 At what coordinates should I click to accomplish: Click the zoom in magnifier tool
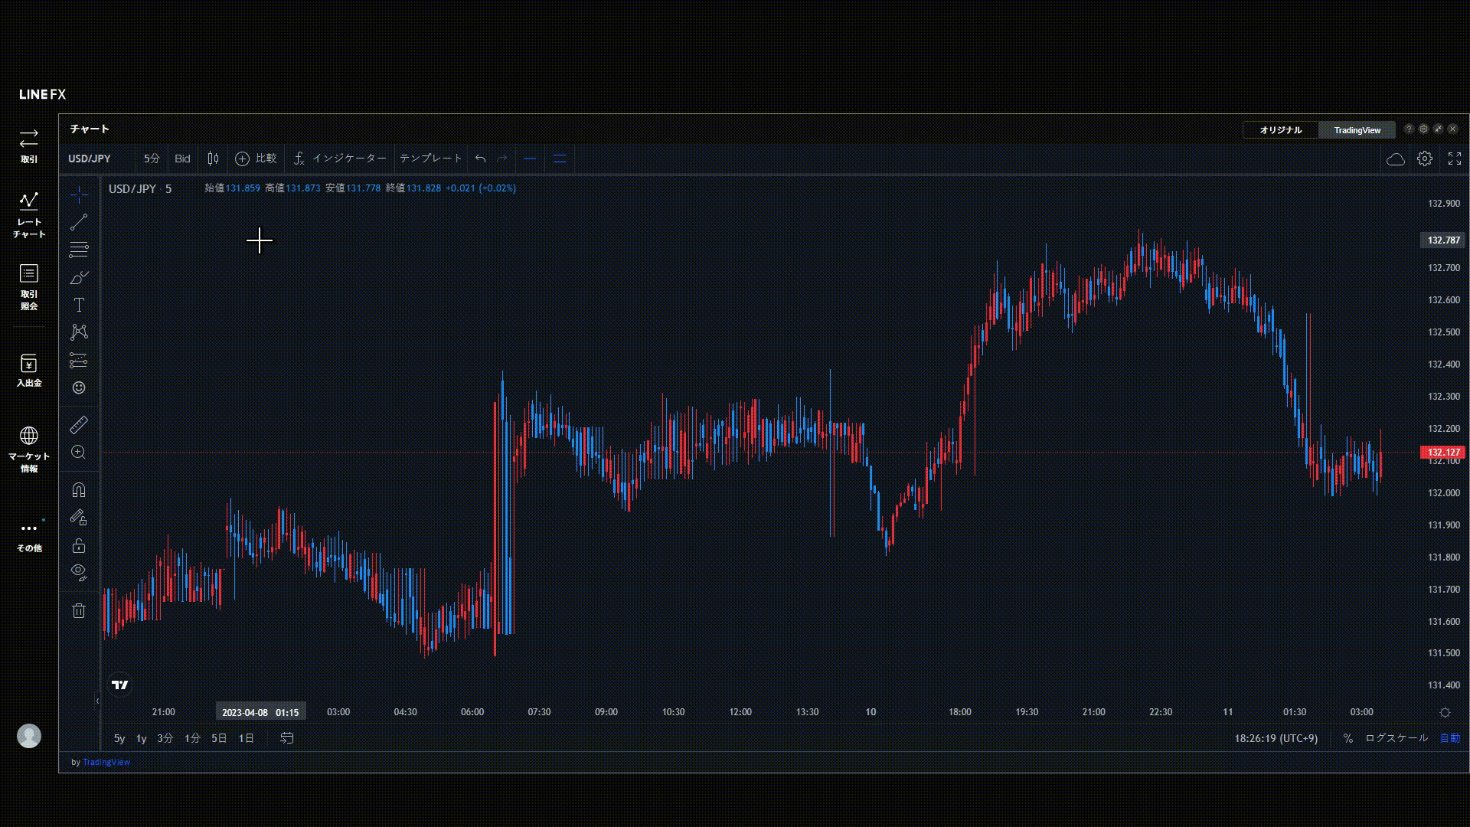click(79, 452)
